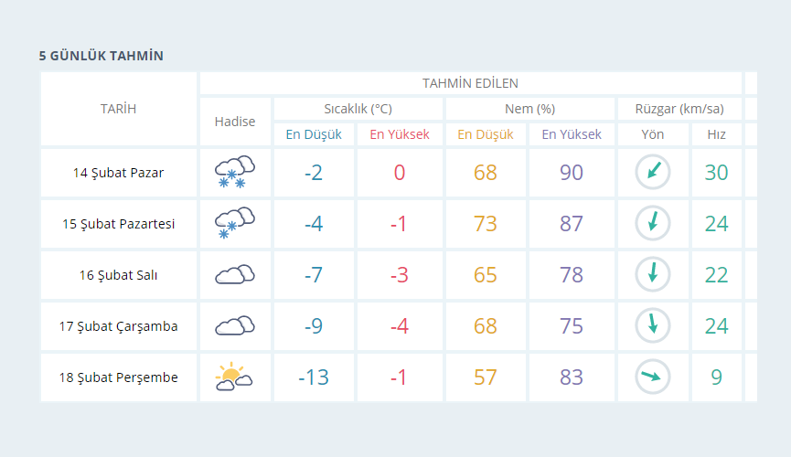This screenshot has width=791, height=457.
Task: Select the blue En Düşük temperature header
Action: click(x=314, y=134)
